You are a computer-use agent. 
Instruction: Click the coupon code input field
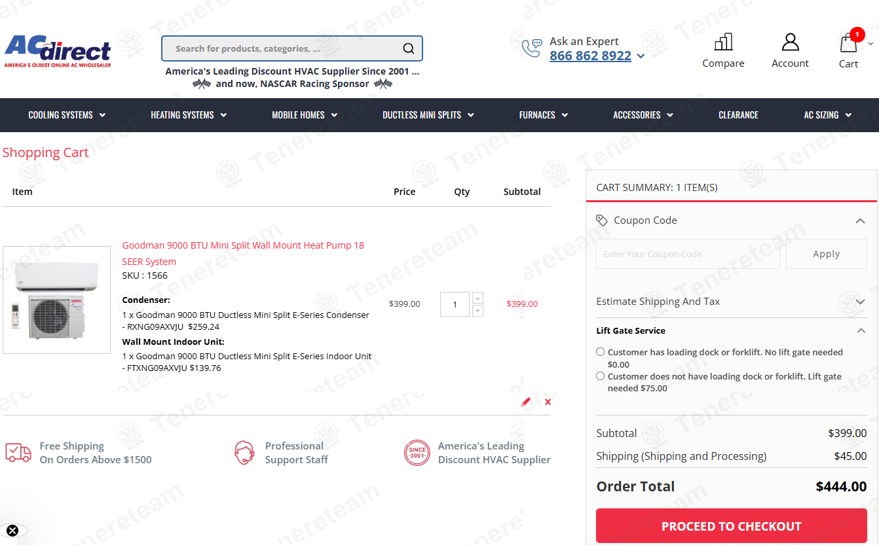pyautogui.click(x=687, y=254)
